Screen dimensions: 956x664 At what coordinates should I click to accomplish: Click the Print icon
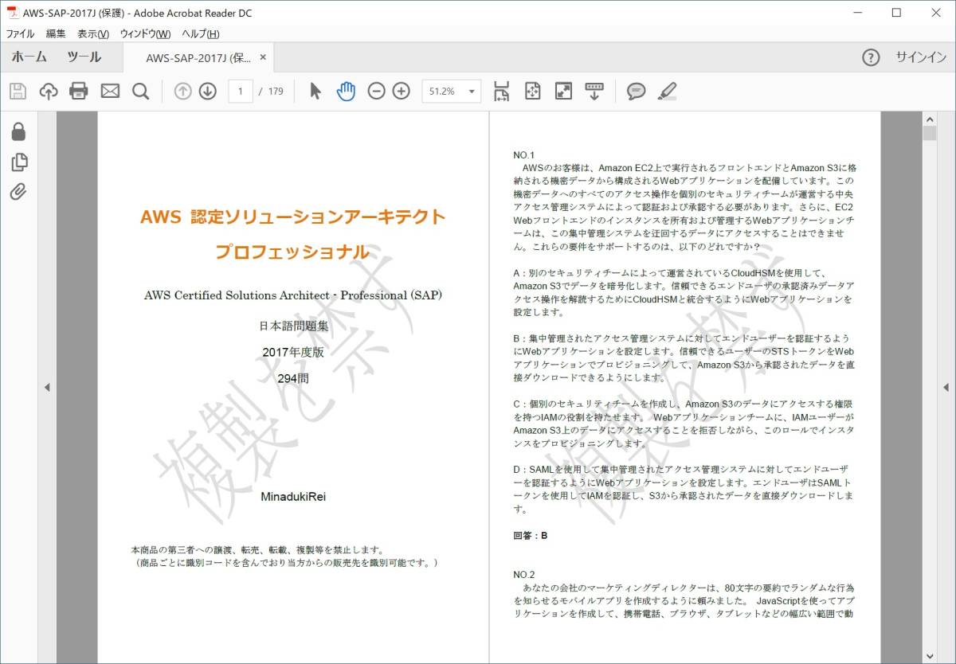pos(79,91)
